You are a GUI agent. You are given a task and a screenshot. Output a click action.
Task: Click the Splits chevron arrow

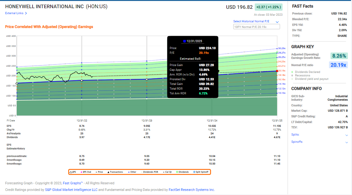(x=346, y=135)
